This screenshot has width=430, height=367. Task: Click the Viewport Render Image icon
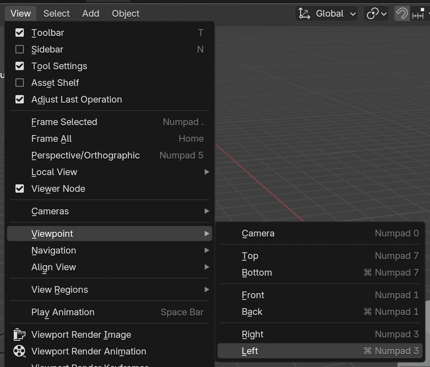[x=19, y=334]
